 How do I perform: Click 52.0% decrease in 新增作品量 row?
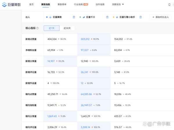coord(89,83)
